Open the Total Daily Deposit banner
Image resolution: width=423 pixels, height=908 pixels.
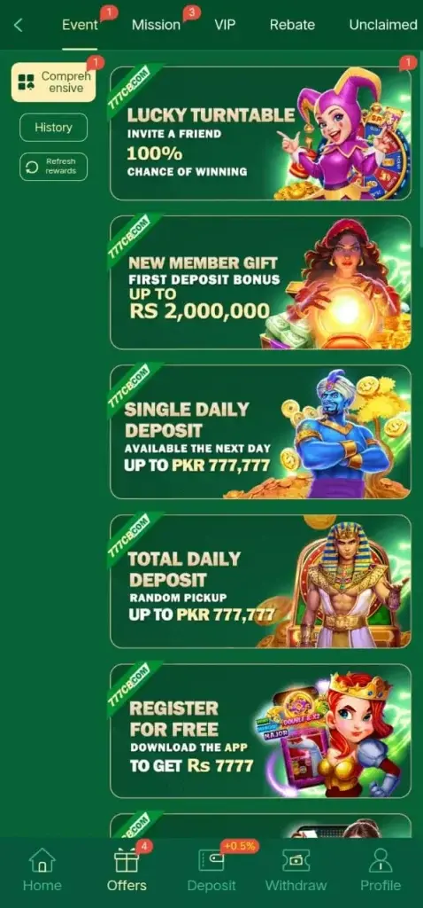pyautogui.click(x=261, y=582)
